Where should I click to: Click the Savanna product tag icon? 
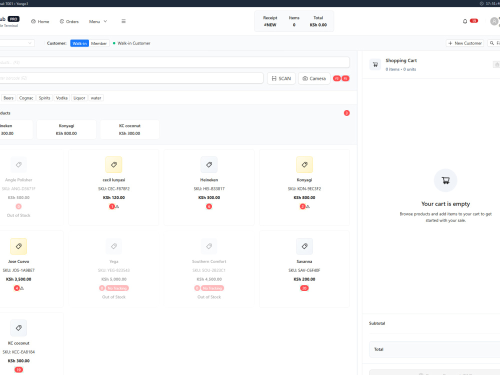pyautogui.click(x=304, y=246)
